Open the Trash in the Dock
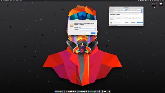The image size is (165, 93). (109, 91)
